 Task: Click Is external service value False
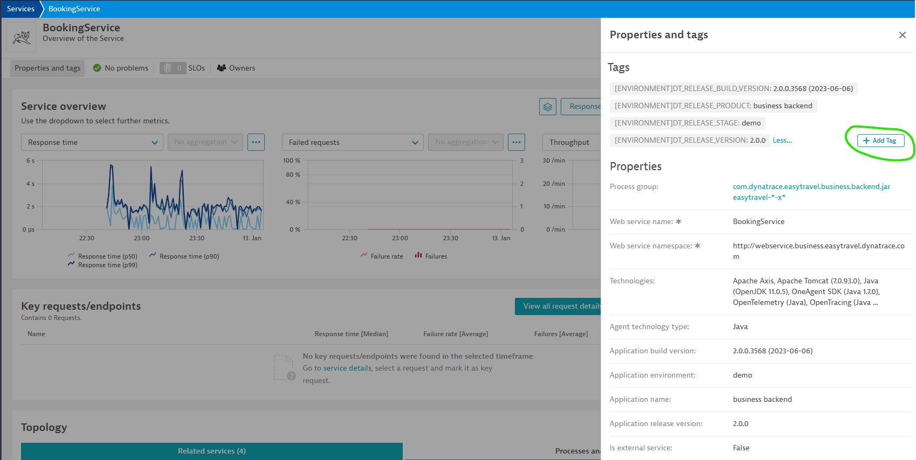coord(741,448)
